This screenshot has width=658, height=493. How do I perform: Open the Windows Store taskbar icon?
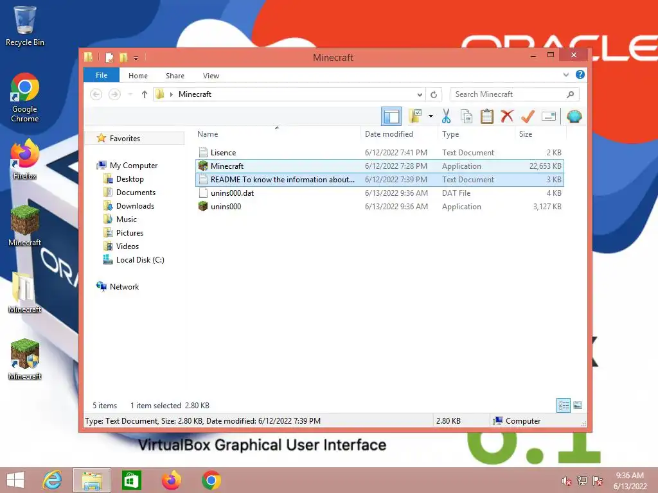[131, 480]
